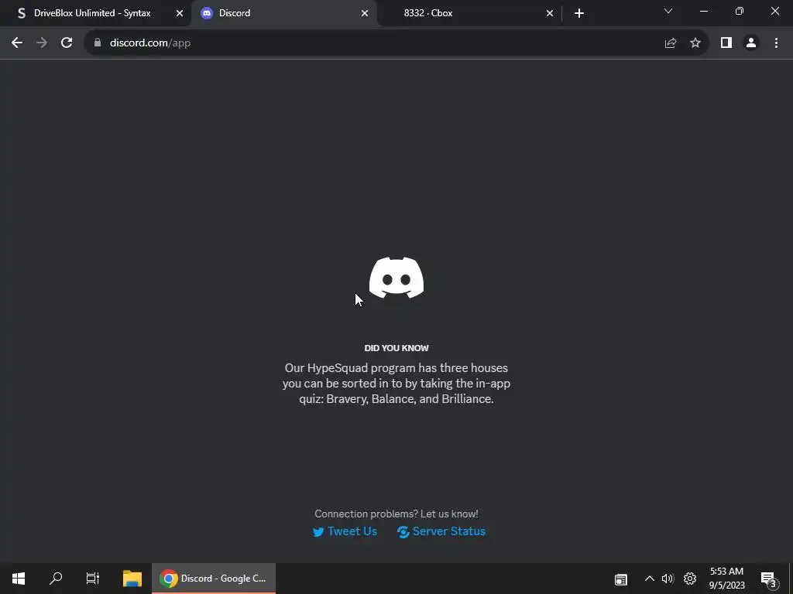Select the Discord - Google Chrome taskbar button

(x=214, y=579)
